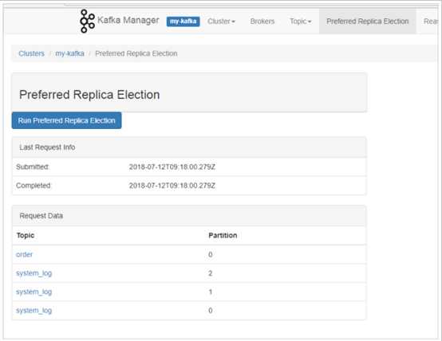442x341 pixels.
Task: Expand the Topic dropdown menu
Action: click(301, 22)
